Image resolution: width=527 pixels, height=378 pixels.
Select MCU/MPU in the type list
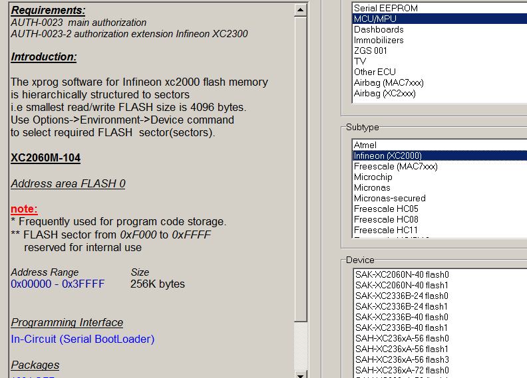[x=440, y=19]
